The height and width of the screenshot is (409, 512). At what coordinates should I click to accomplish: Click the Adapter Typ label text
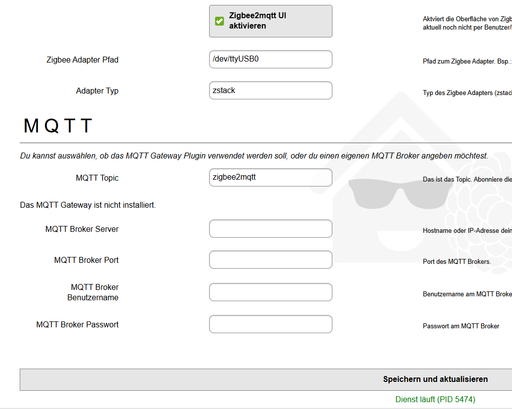pyautogui.click(x=97, y=91)
